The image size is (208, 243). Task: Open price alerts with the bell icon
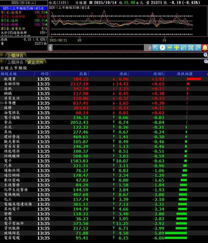coord(205,48)
